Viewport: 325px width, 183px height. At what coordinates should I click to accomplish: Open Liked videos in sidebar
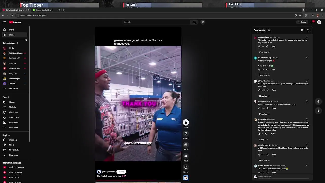coord(14,117)
